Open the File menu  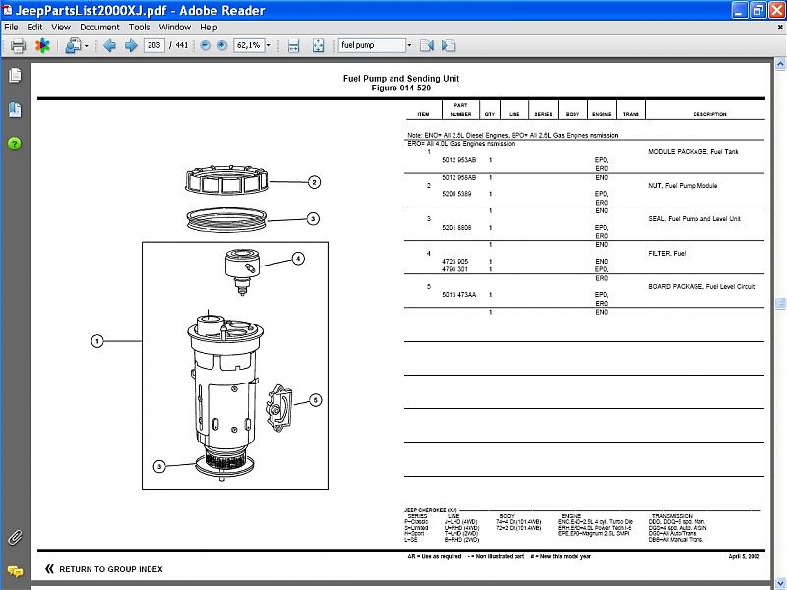(11, 28)
